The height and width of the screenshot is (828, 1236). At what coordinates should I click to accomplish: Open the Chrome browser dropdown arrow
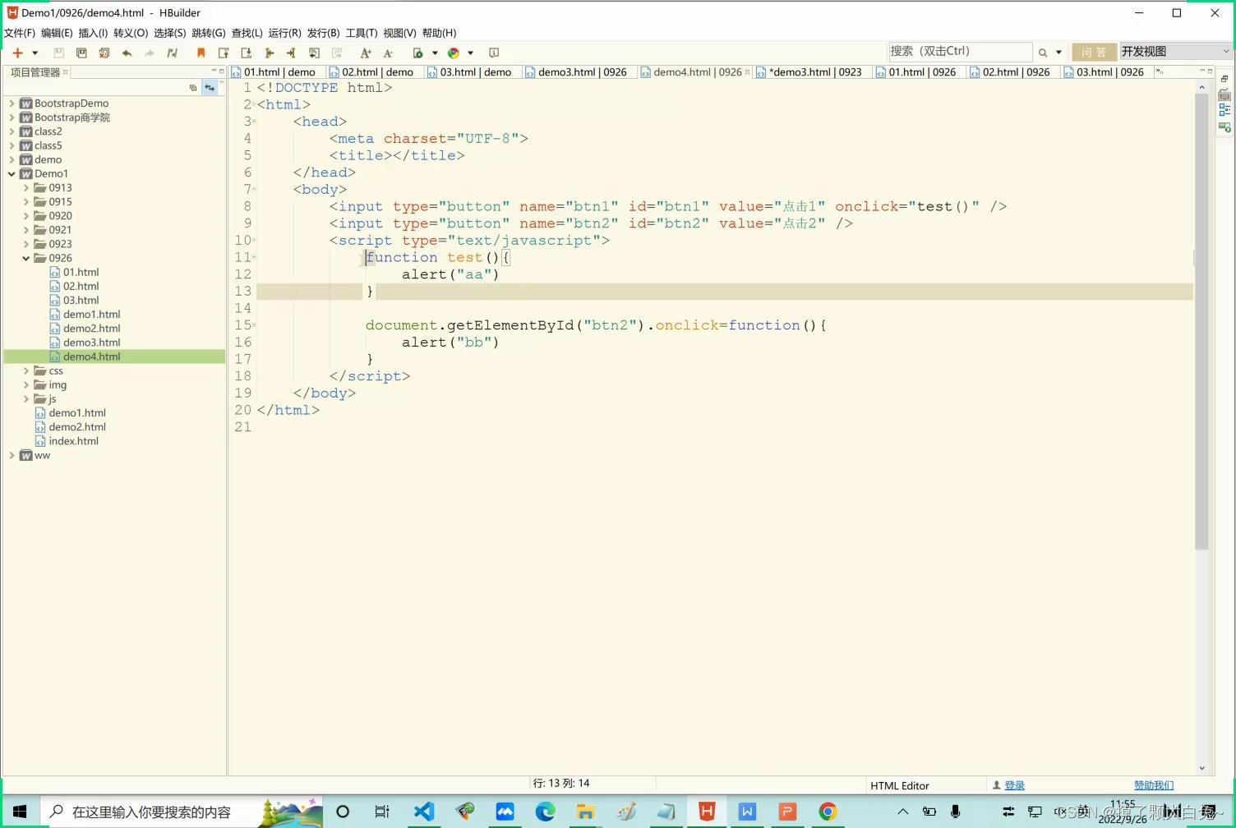pyautogui.click(x=470, y=53)
